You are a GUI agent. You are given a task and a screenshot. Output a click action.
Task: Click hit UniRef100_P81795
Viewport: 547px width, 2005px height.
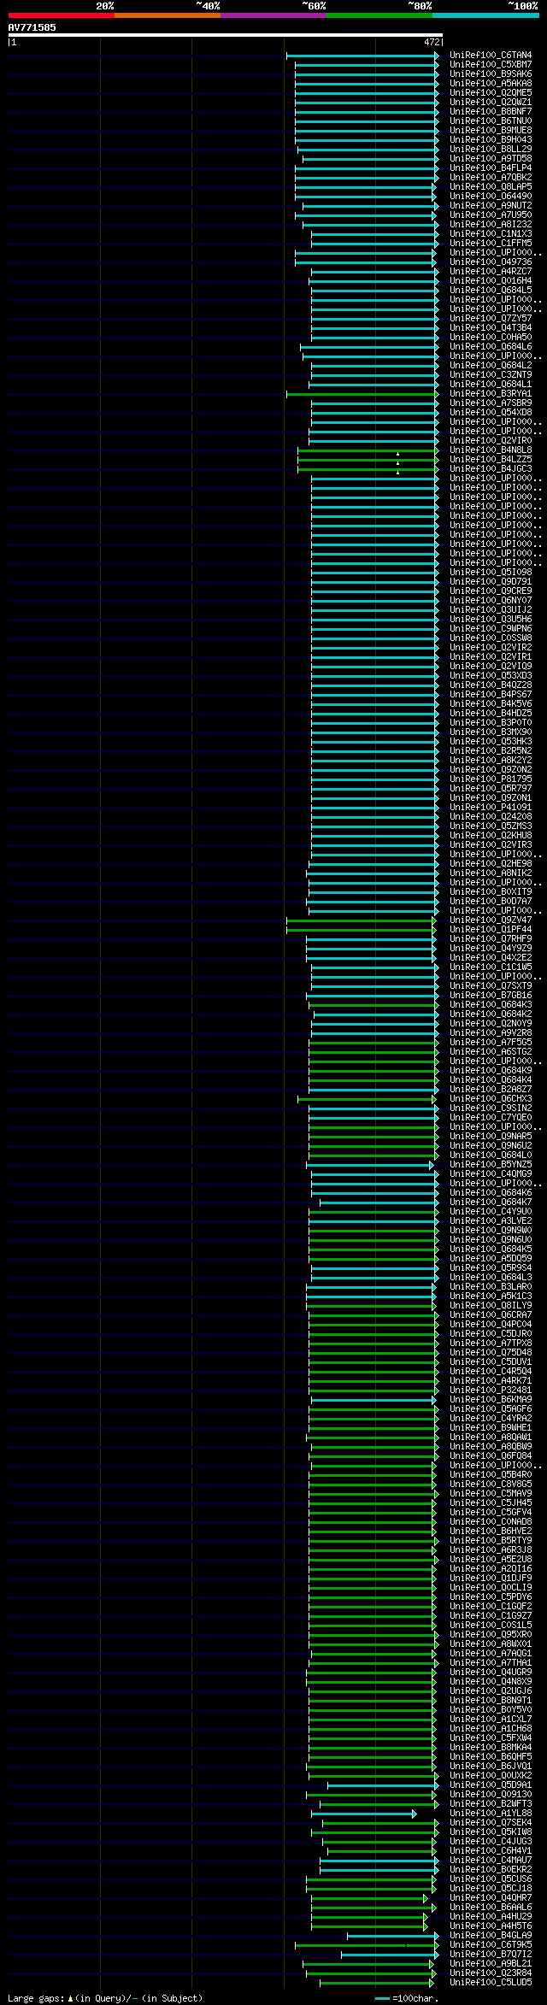point(491,779)
